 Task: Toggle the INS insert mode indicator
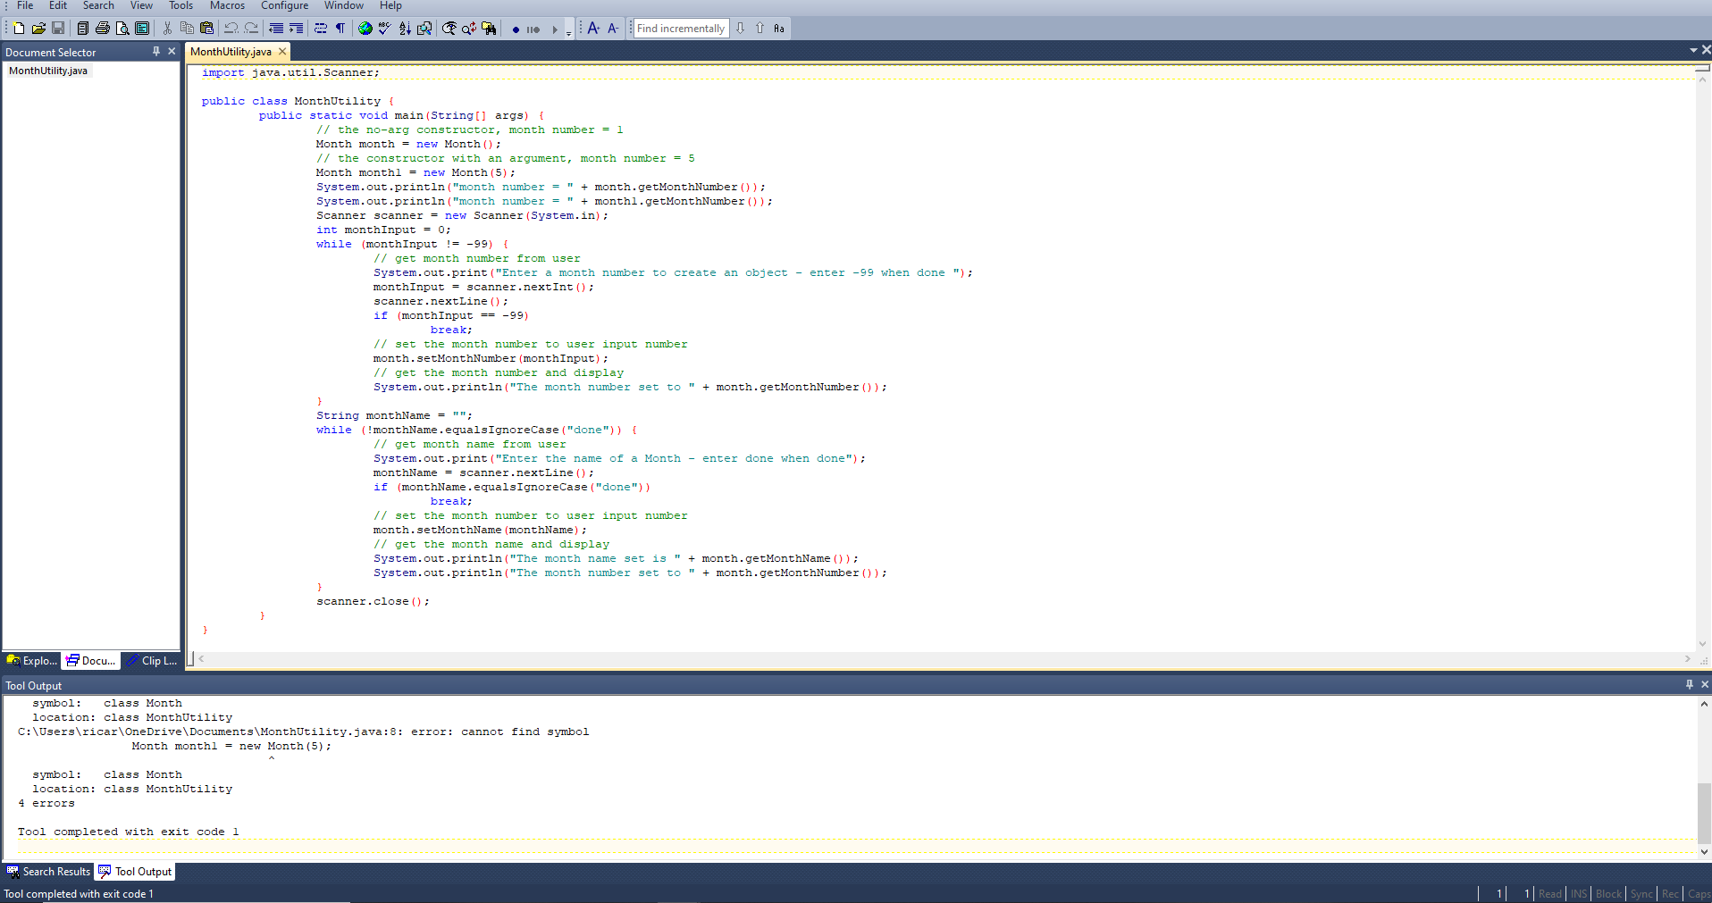coord(1578,893)
